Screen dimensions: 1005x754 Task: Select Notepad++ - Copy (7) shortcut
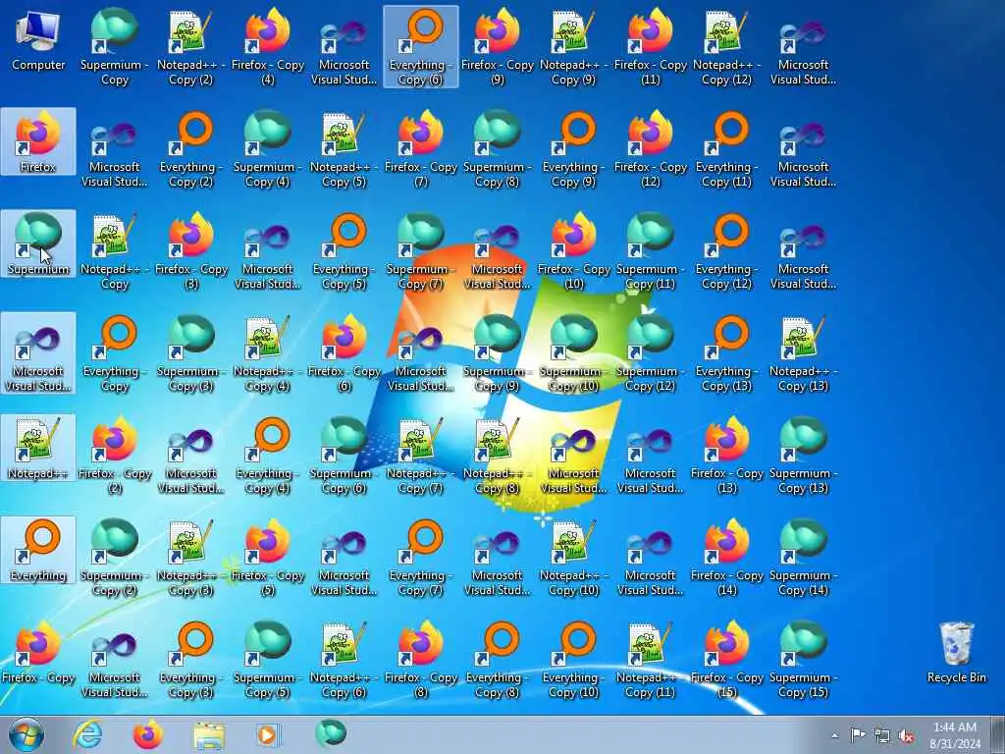pyautogui.click(x=420, y=456)
